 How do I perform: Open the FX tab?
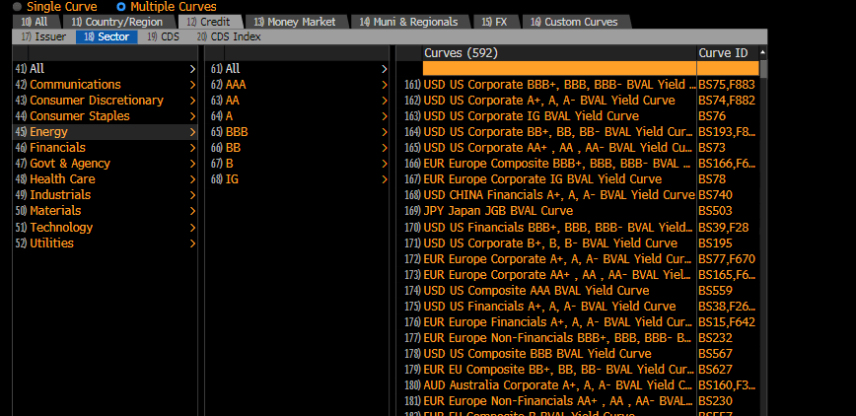pos(496,22)
